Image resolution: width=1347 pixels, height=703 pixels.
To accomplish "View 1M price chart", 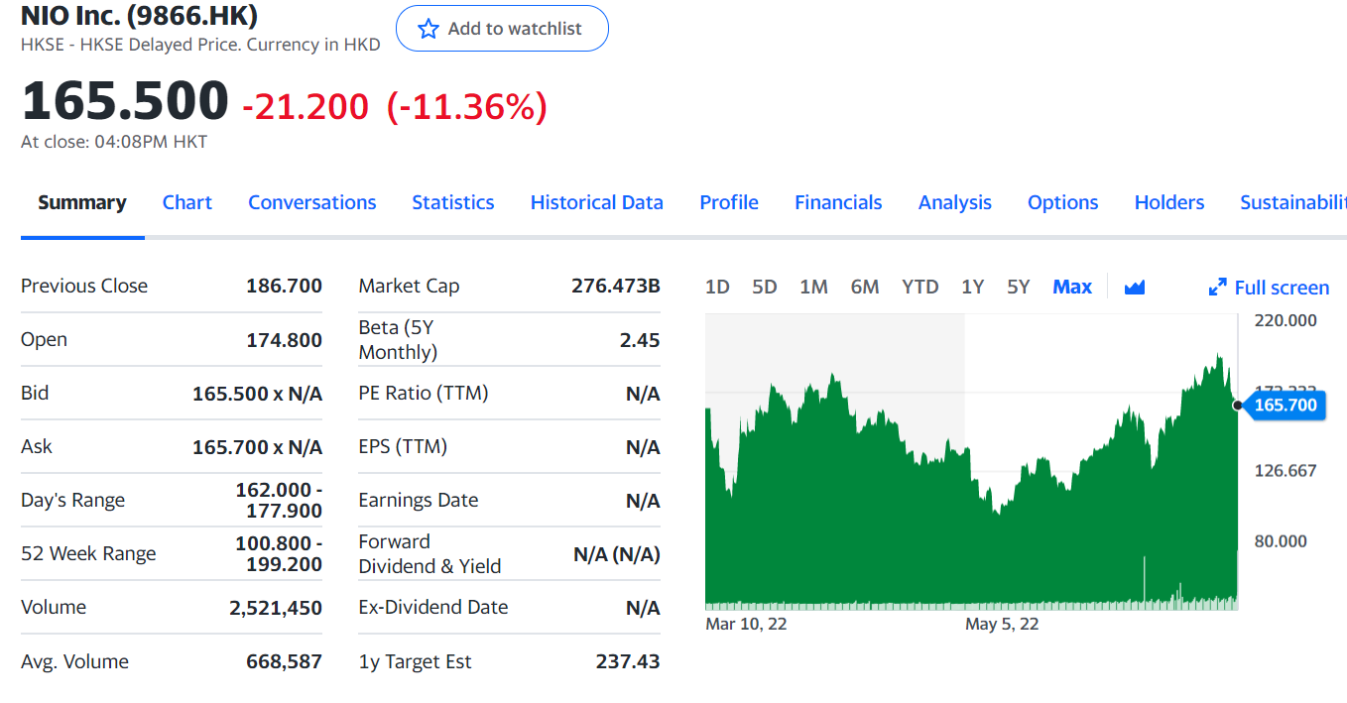I will click(x=813, y=286).
